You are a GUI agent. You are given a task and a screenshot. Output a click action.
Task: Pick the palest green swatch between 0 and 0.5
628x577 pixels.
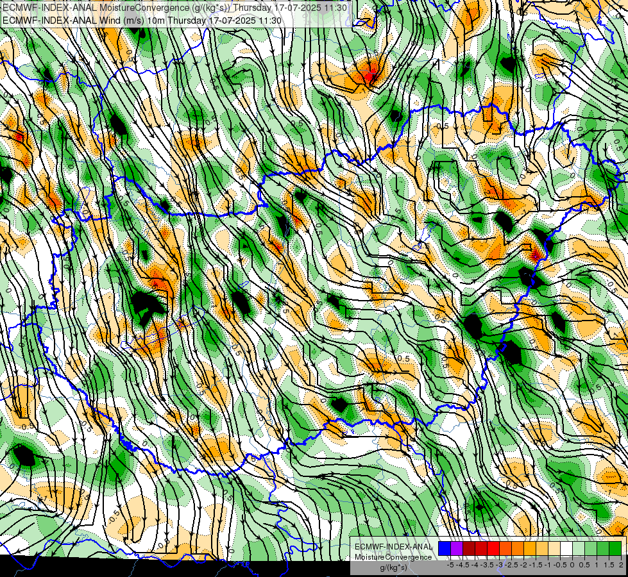(579, 549)
